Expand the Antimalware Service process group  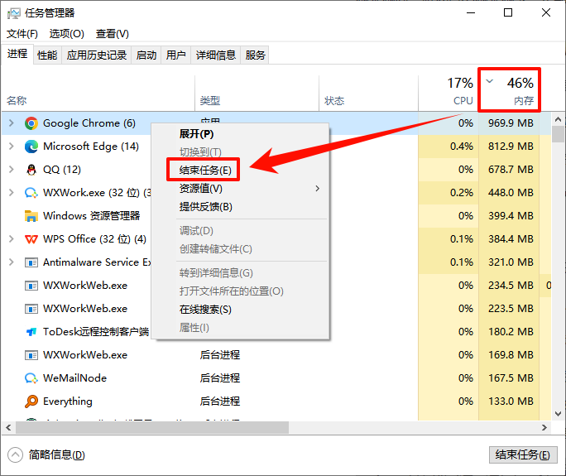point(12,262)
